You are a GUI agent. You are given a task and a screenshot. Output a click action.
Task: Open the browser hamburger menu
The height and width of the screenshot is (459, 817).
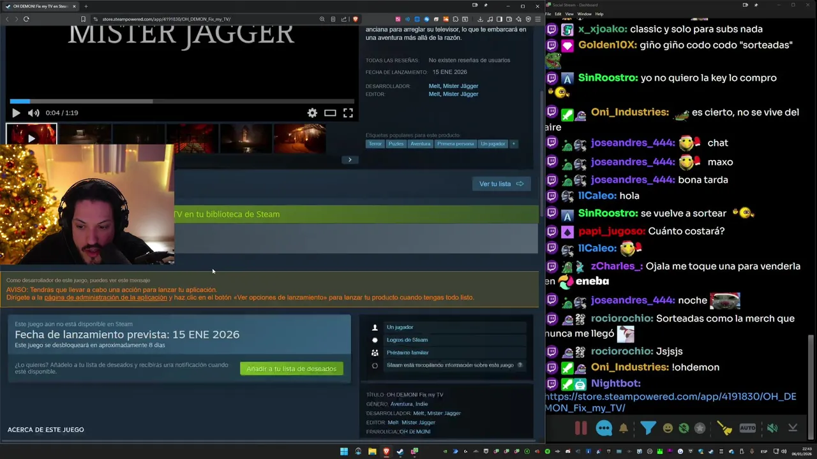537,19
